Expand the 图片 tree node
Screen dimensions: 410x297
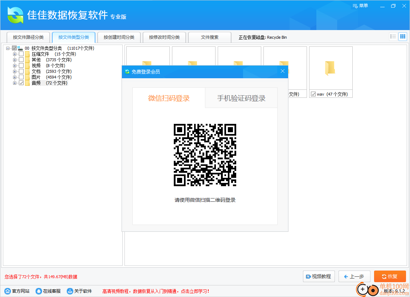(15, 77)
